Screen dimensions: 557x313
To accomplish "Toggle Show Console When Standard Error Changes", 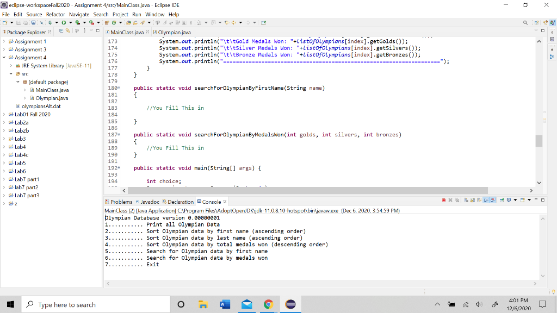I will (x=493, y=200).
